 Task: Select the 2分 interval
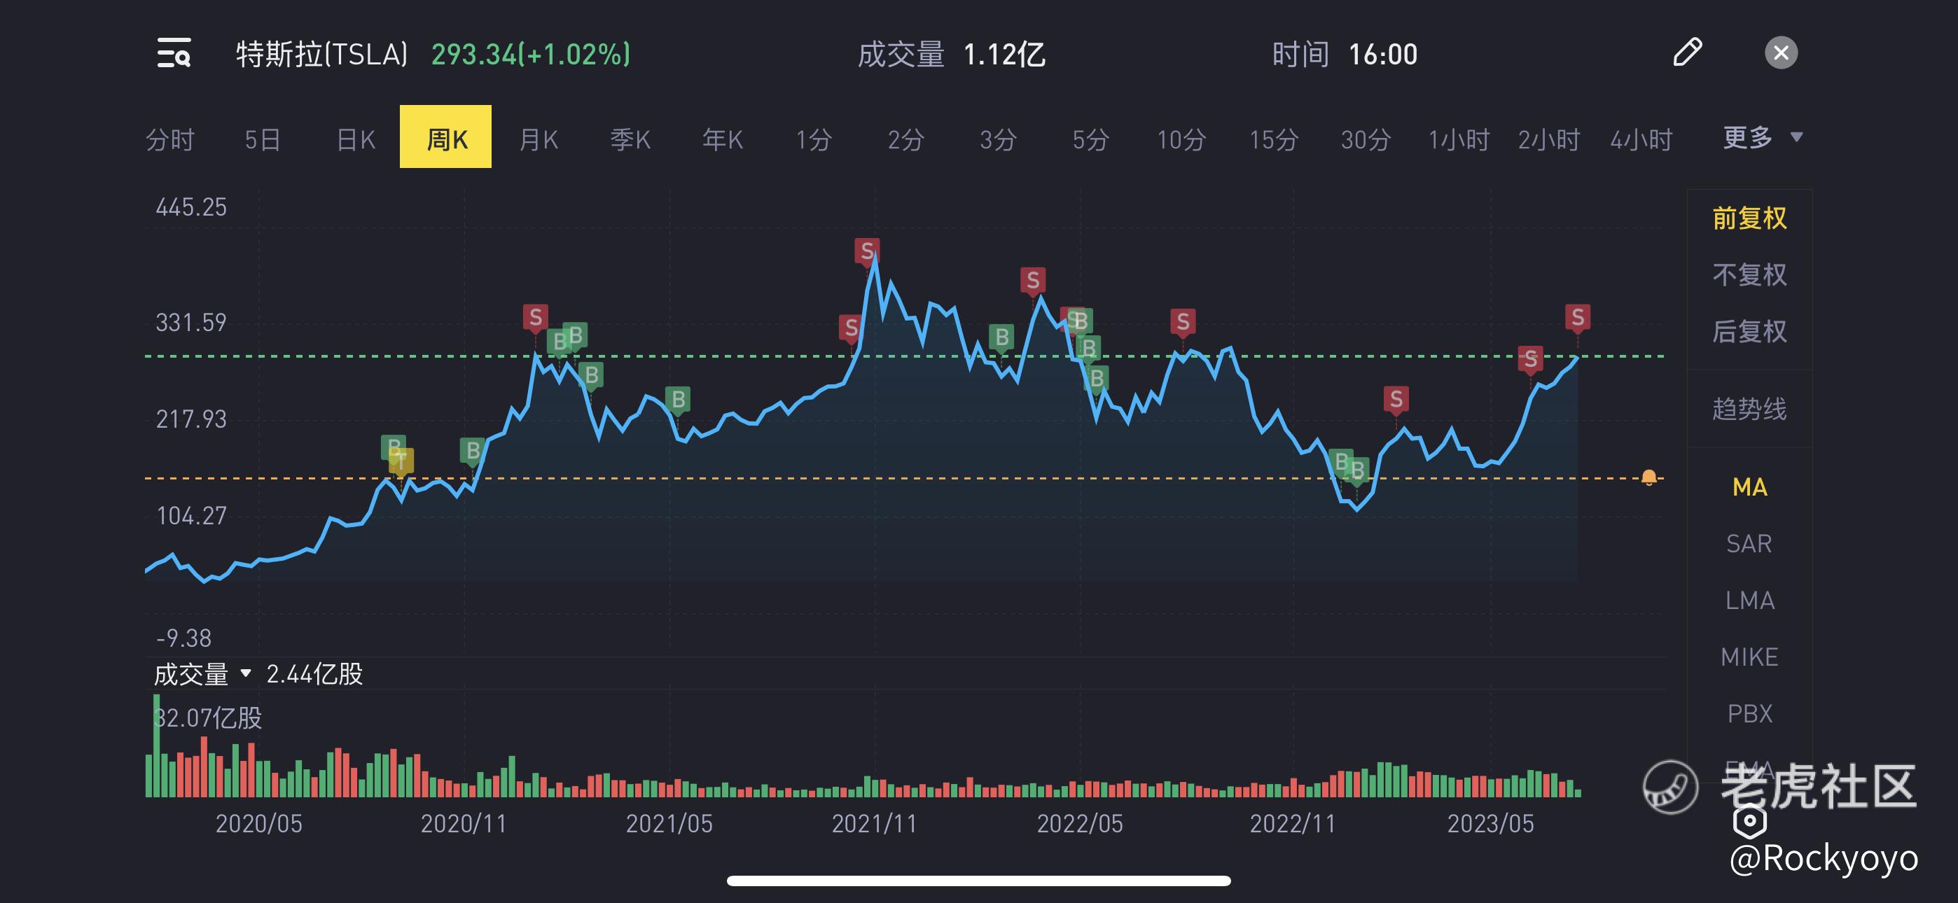[906, 139]
